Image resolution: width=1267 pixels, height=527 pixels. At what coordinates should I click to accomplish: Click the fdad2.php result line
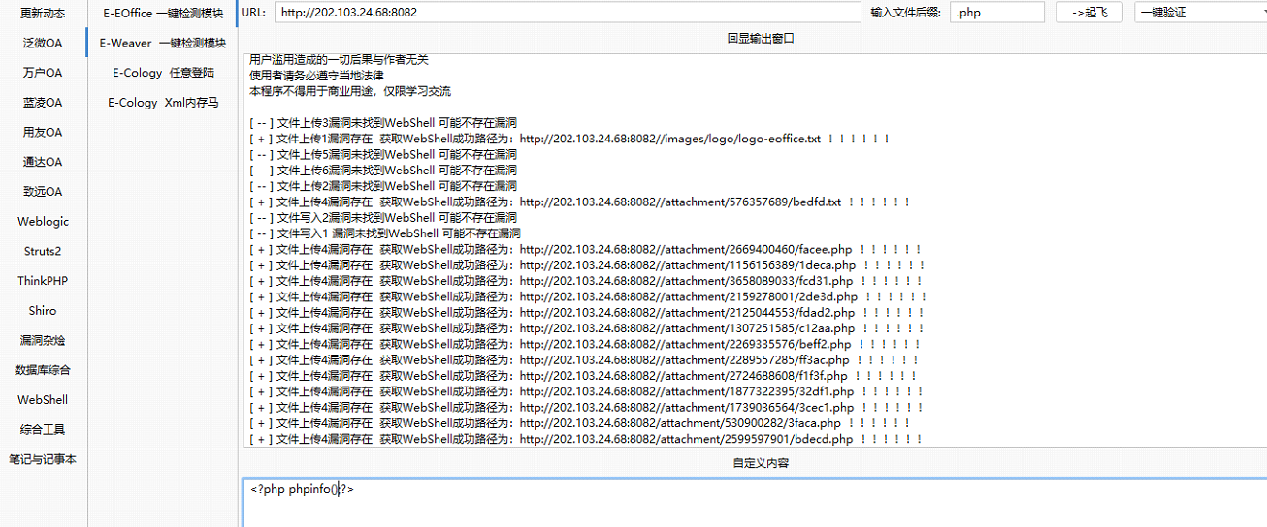coord(586,312)
